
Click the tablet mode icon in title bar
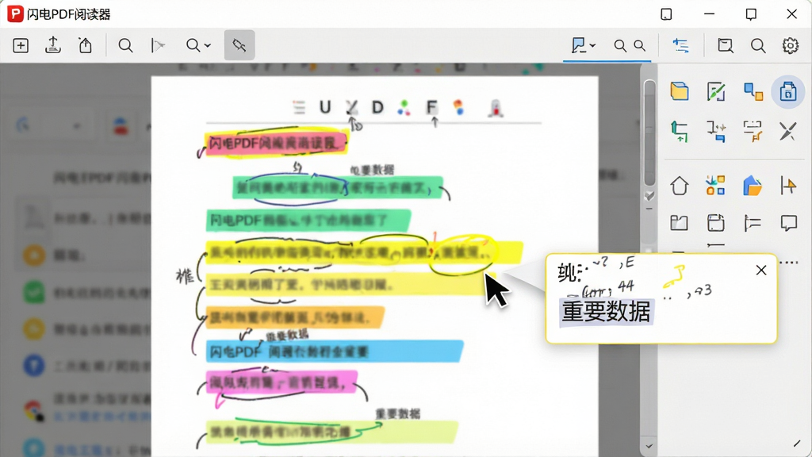point(666,14)
